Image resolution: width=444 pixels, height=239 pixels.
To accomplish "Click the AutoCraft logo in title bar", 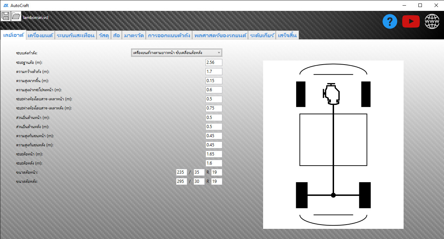I will tap(6, 6).
